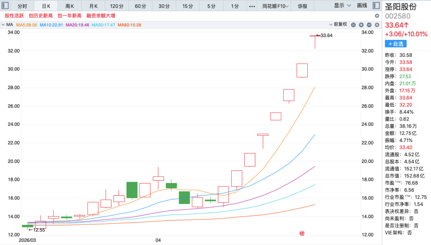Expand the MA indicator dropdown
Image resolution: width=431 pixels, height=245 pixels.
coord(3,25)
